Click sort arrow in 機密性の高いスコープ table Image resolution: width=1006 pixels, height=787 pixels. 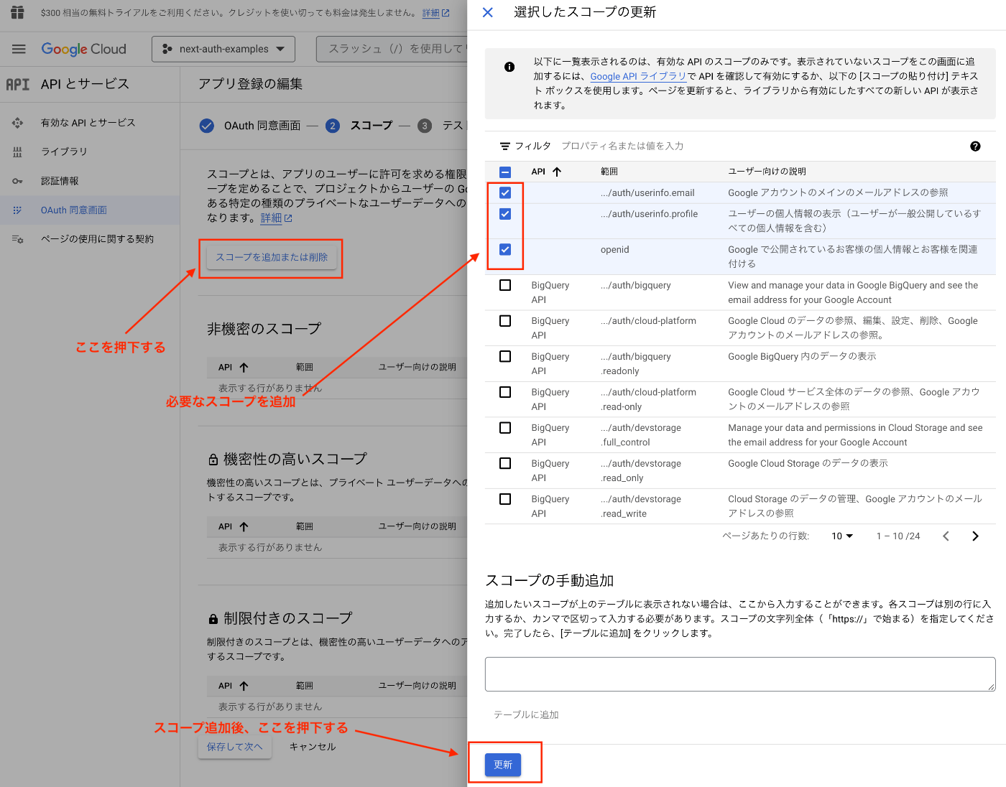244,526
